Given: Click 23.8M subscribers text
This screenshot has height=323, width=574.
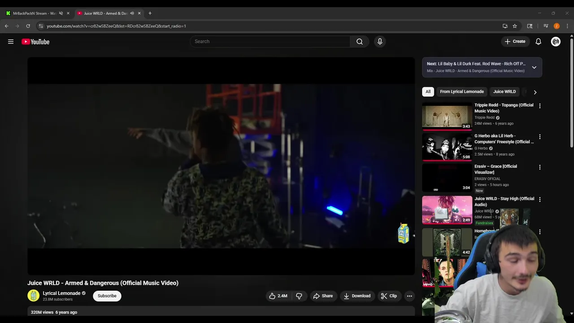Looking at the screenshot, I should (57, 299).
